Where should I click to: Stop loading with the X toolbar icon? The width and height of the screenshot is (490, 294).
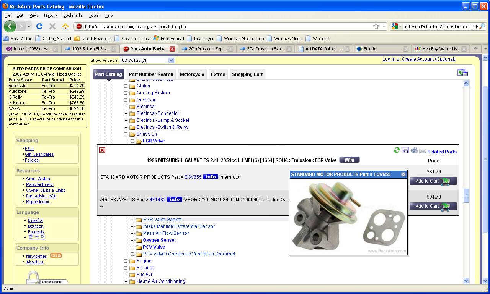click(52, 26)
